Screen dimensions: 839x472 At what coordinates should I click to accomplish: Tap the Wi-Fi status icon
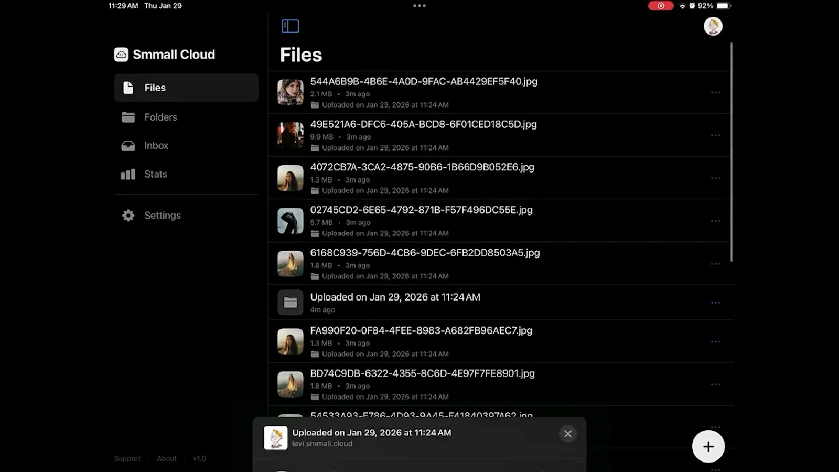coord(682,6)
